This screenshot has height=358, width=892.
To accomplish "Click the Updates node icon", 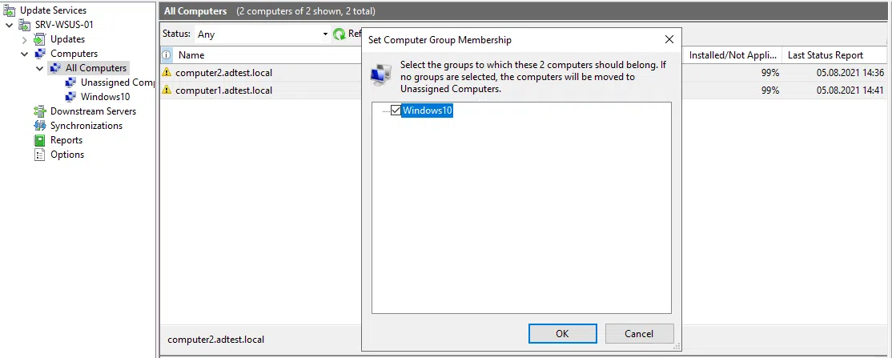I will pos(40,39).
